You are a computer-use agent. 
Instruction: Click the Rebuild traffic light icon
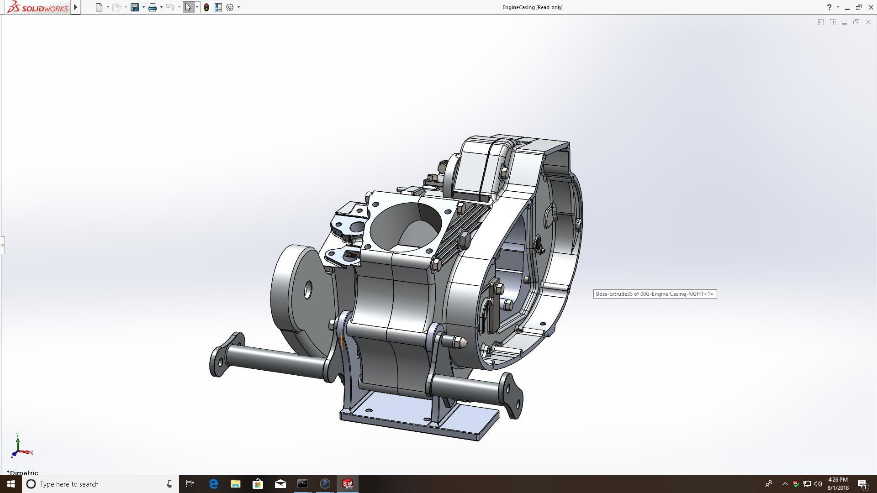206,7
